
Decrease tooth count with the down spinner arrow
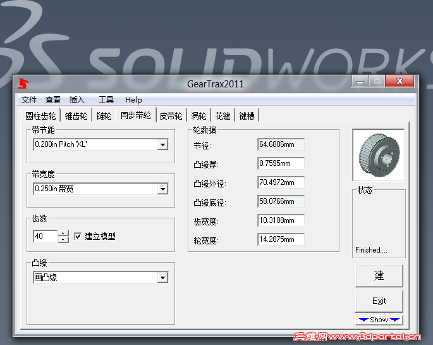tap(63, 239)
